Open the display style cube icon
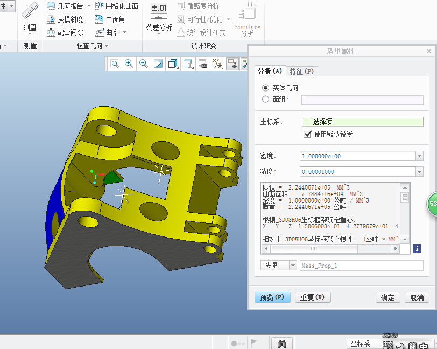437x349 pixels. point(173,64)
